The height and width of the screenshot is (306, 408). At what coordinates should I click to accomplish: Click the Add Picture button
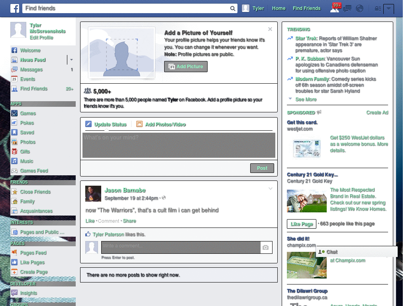tap(186, 67)
